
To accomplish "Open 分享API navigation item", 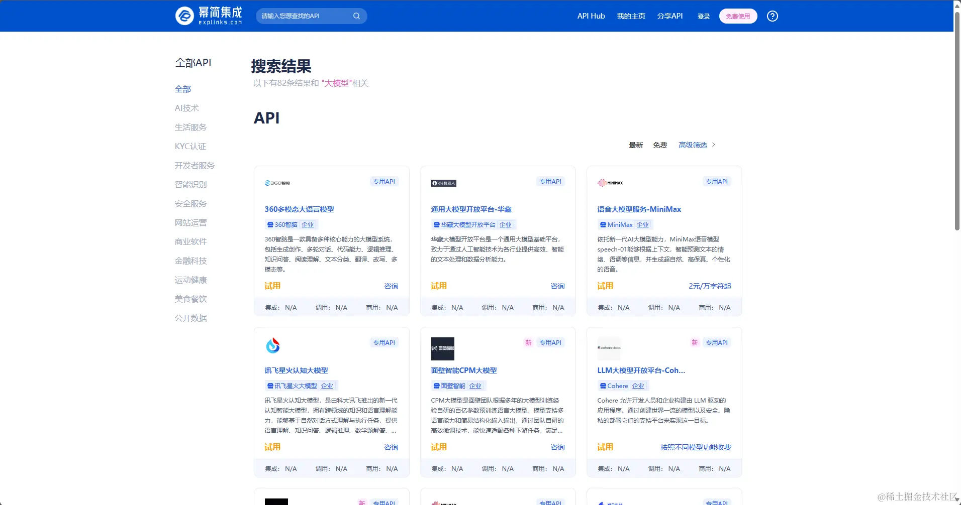I will [670, 16].
